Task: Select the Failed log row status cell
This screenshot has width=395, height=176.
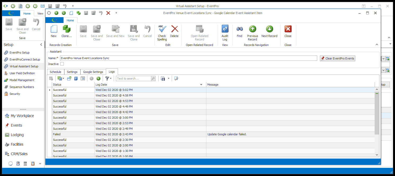Action: pos(73,134)
